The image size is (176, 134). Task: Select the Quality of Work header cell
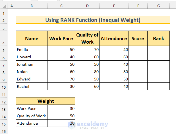point(87,39)
